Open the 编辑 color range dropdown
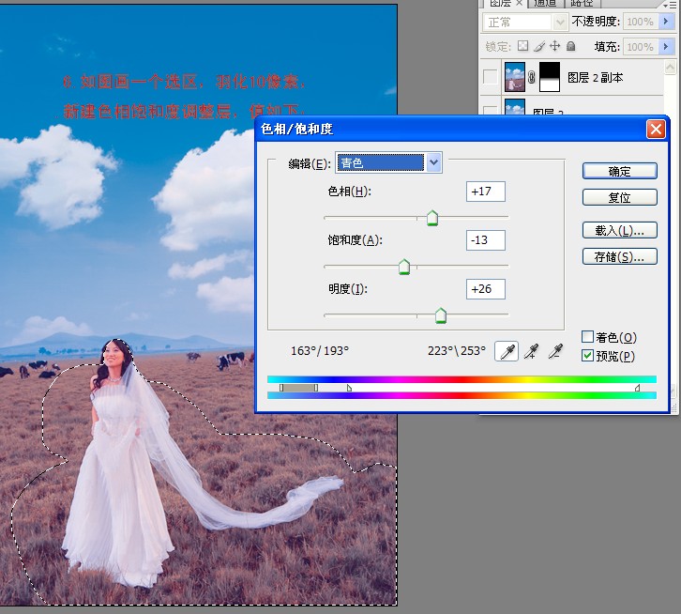 tap(433, 163)
